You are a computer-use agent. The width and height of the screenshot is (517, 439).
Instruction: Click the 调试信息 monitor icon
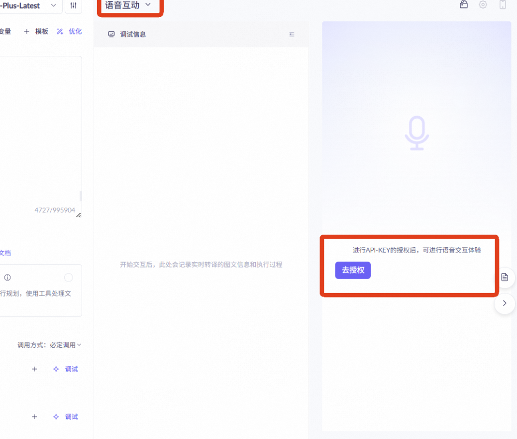[x=111, y=34]
